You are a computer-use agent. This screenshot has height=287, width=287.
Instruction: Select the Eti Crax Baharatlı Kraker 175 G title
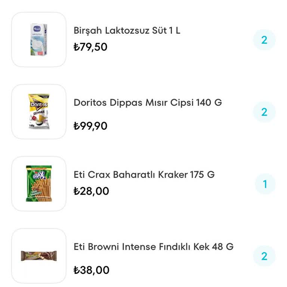click(144, 175)
